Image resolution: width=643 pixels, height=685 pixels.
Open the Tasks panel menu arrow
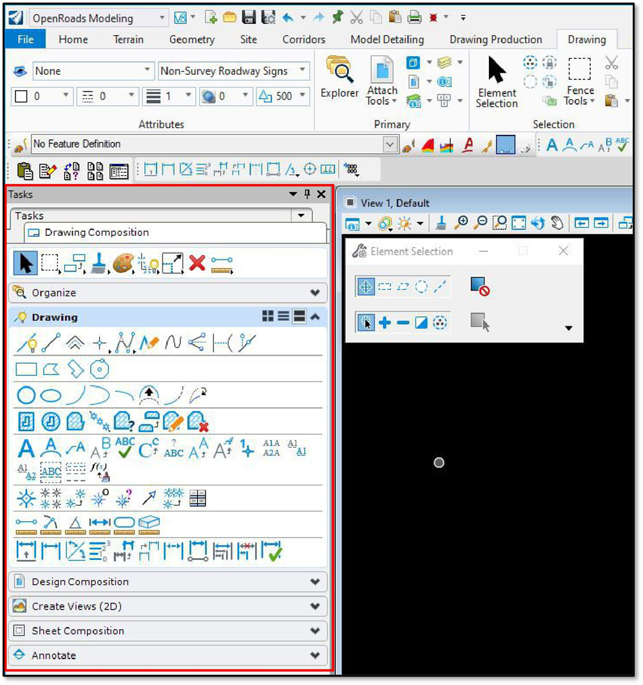point(293,194)
